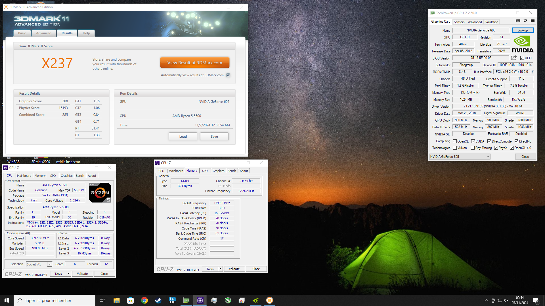Toggle the UEFI checkbox in GPU-Z

522,58
